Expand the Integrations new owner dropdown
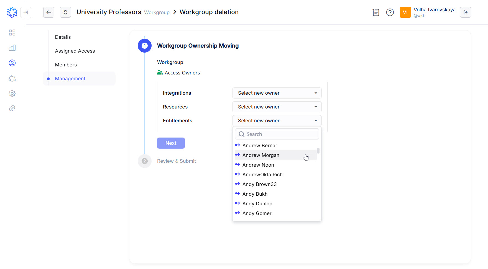Screen dimensions: 488x269 pyautogui.click(x=277, y=93)
